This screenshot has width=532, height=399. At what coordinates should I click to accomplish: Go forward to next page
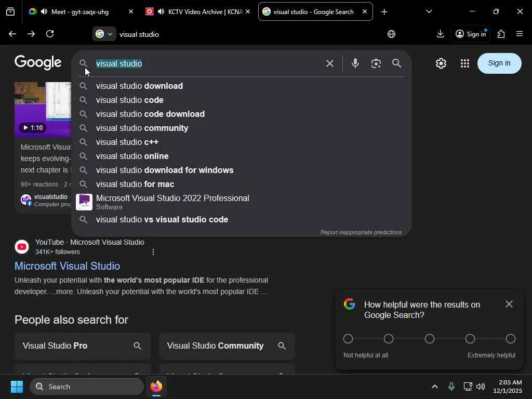click(x=31, y=34)
